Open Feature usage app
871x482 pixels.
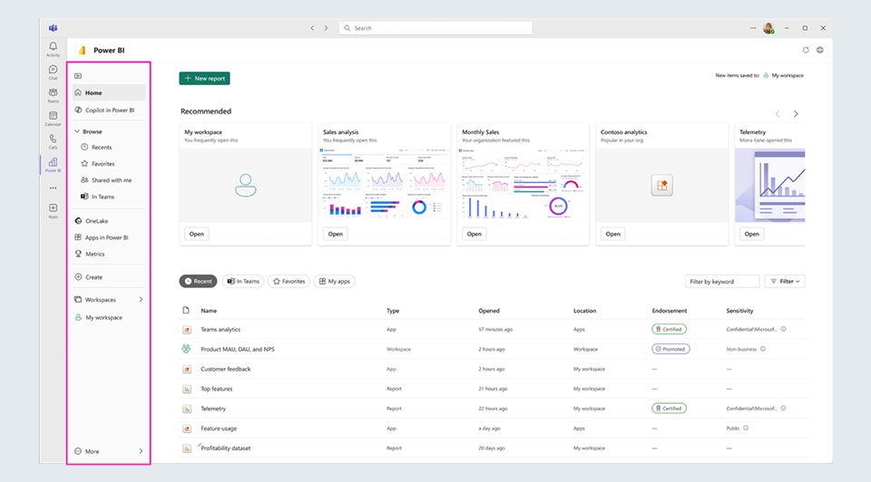point(219,429)
